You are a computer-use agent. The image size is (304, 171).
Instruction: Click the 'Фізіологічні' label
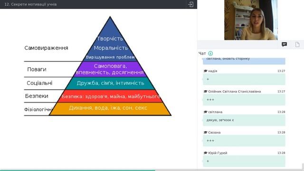pos(38,110)
